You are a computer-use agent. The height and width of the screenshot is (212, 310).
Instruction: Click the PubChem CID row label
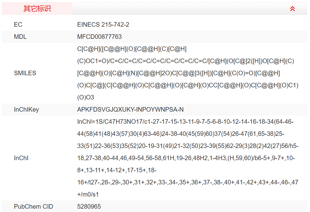coord(33,207)
